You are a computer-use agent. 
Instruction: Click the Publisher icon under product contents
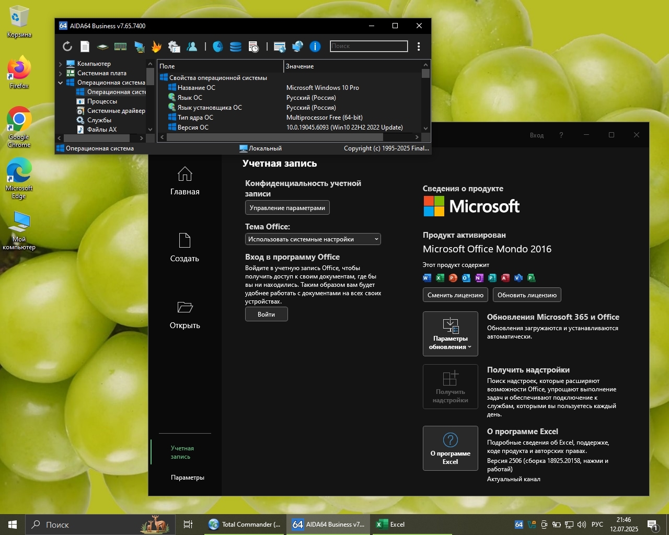click(x=492, y=278)
